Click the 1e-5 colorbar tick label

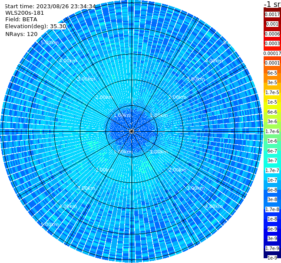tap(272, 102)
